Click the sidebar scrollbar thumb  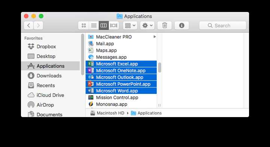83,54
